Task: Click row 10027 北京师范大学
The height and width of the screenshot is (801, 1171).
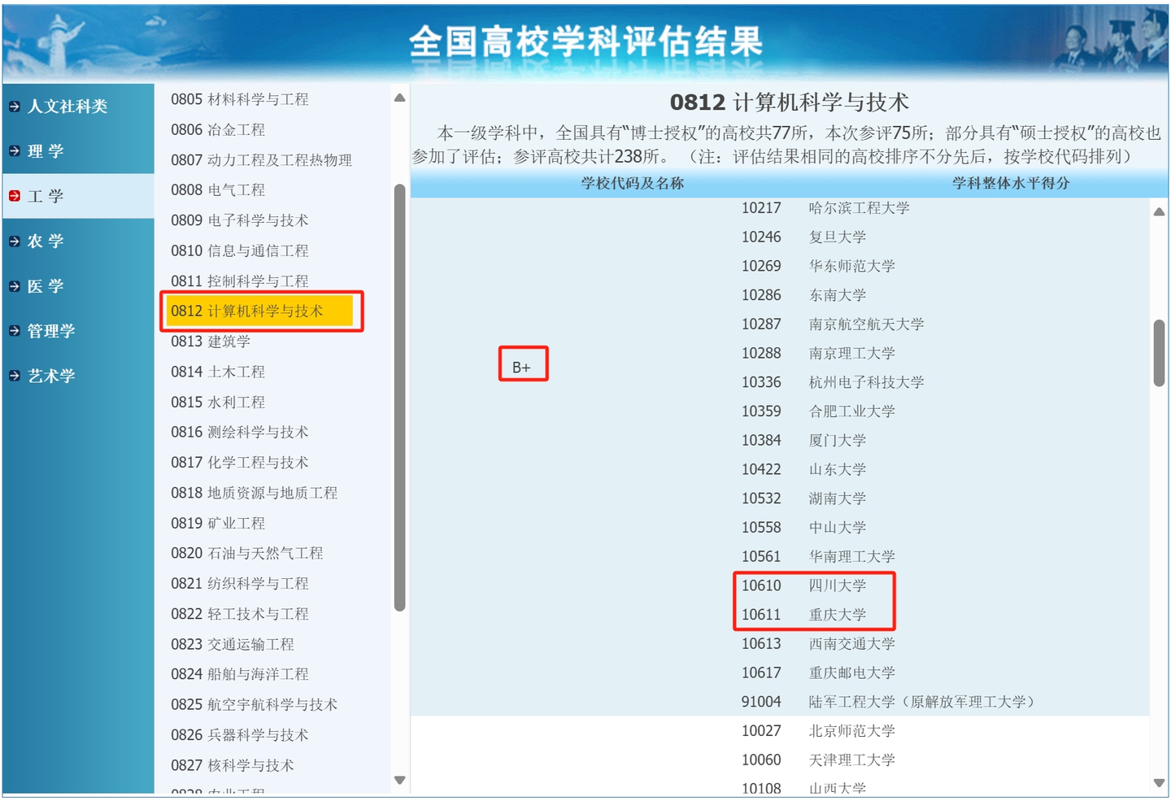Action: pos(818,731)
